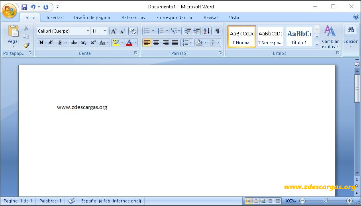361x206 pixels.
Task: Open Word help with question mark
Action: coord(356,17)
